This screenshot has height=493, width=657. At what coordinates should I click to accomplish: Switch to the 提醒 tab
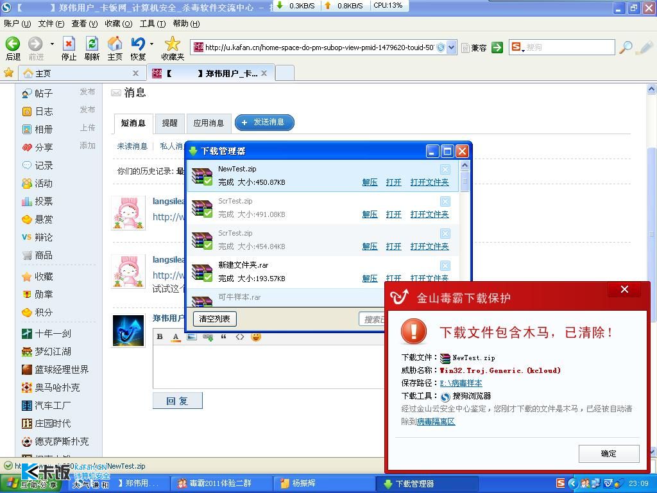click(170, 123)
